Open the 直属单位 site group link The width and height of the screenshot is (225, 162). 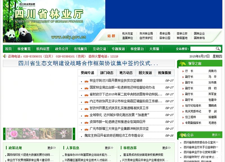point(128,38)
